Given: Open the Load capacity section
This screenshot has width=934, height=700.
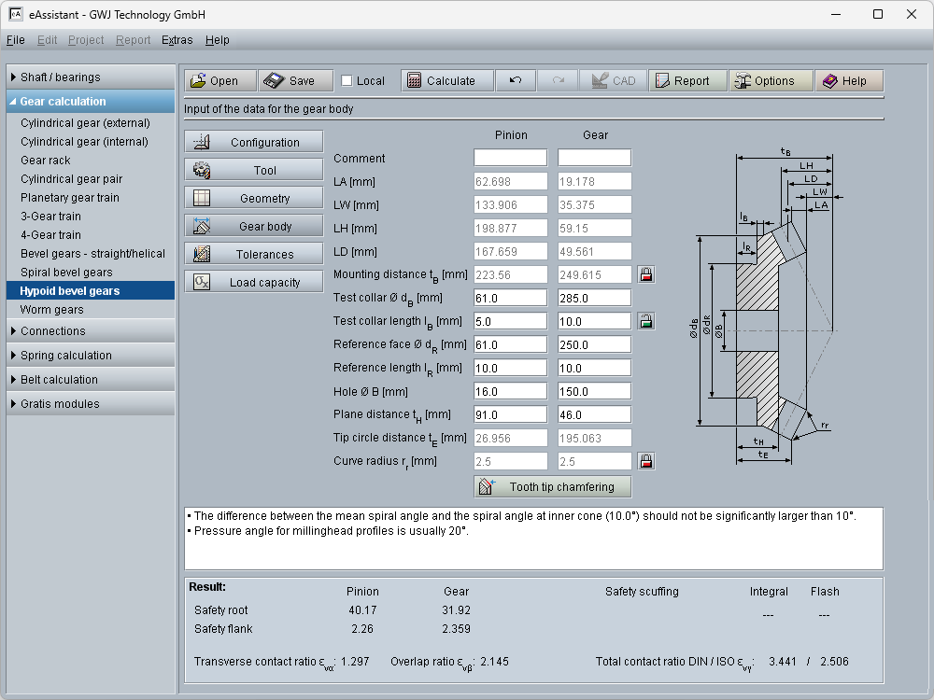Looking at the screenshot, I should 253,283.
